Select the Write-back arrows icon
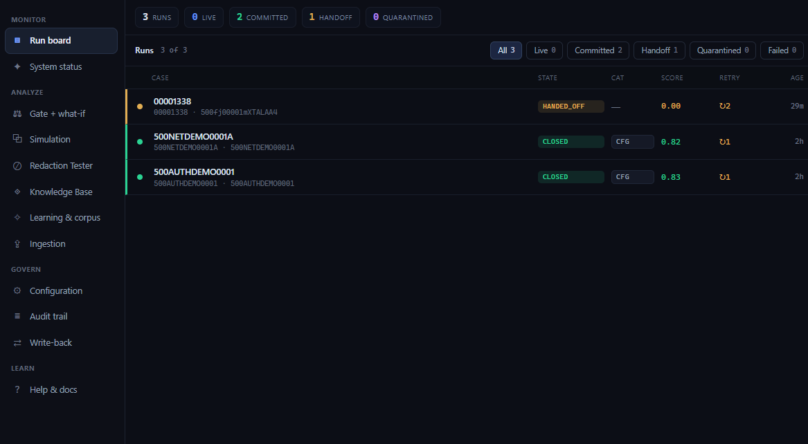808x444 pixels. [17, 342]
